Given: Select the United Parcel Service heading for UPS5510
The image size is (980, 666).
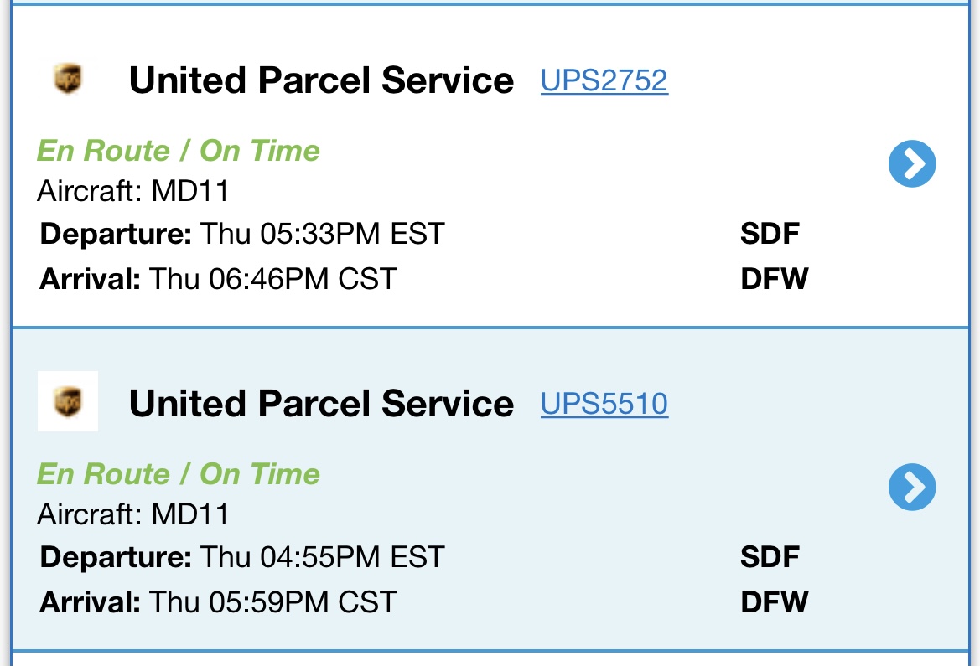Looking at the screenshot, I should 321,404.
